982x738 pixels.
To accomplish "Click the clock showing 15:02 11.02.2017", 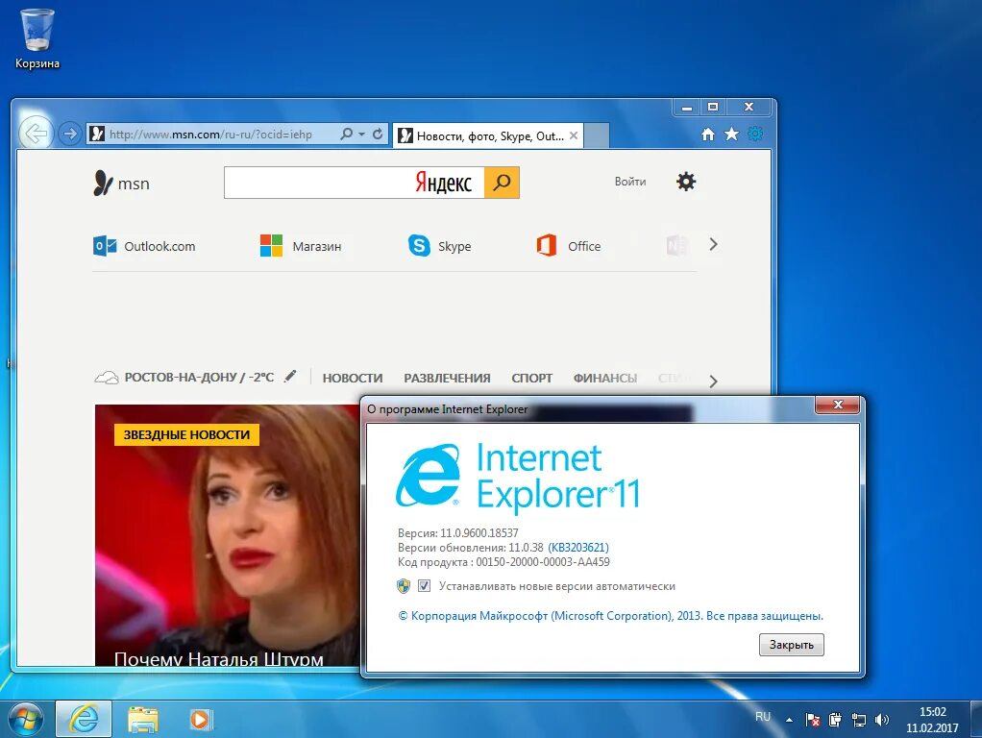I will point(932,720).
